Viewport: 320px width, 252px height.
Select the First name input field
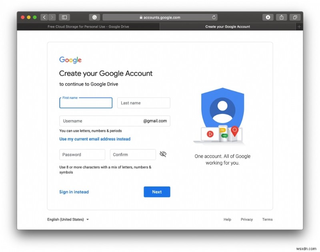pyautogui.click(x=86, y=103)
